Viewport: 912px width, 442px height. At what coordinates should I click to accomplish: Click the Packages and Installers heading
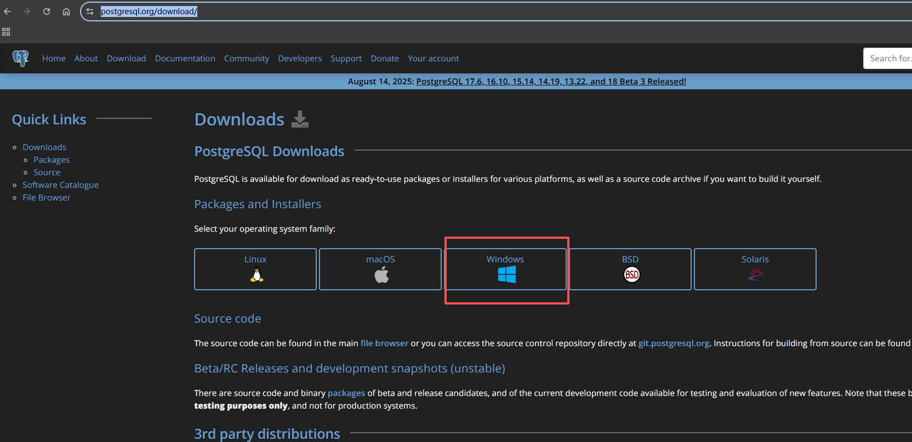coord(258,204)
